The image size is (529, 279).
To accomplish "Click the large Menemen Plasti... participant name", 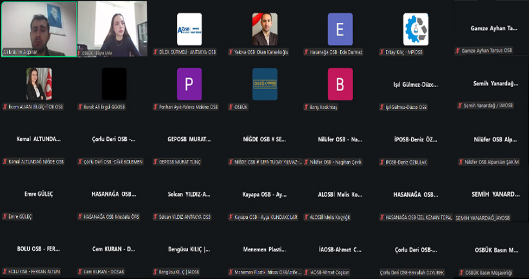I will [264, 250].
